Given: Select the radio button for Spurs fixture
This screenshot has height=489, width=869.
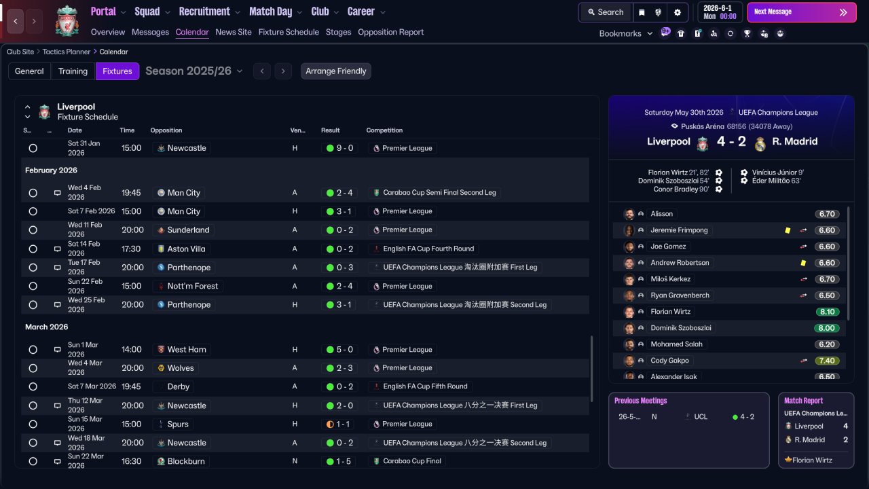Looking at the screenshot, I should pyautogui.click(x=33, y=424).
